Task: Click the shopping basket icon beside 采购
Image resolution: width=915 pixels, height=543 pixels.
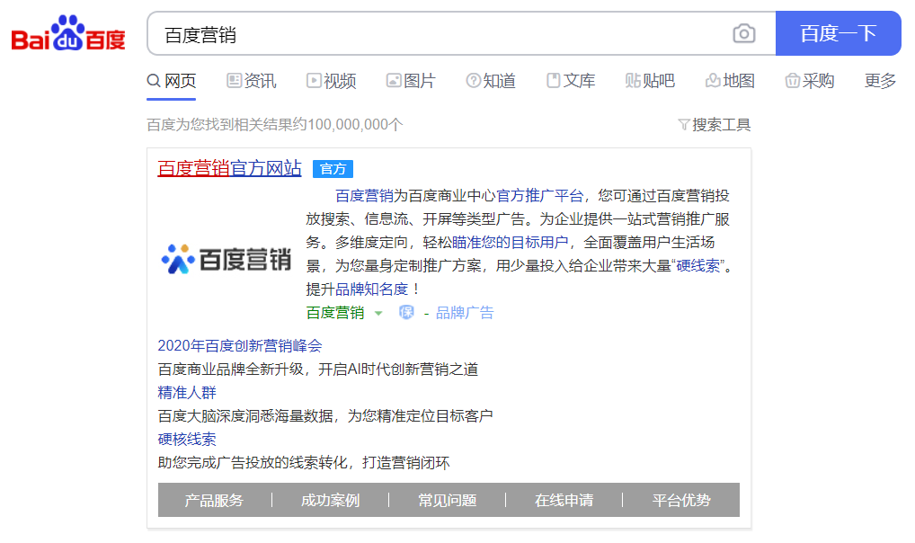Action: [793, 81]
